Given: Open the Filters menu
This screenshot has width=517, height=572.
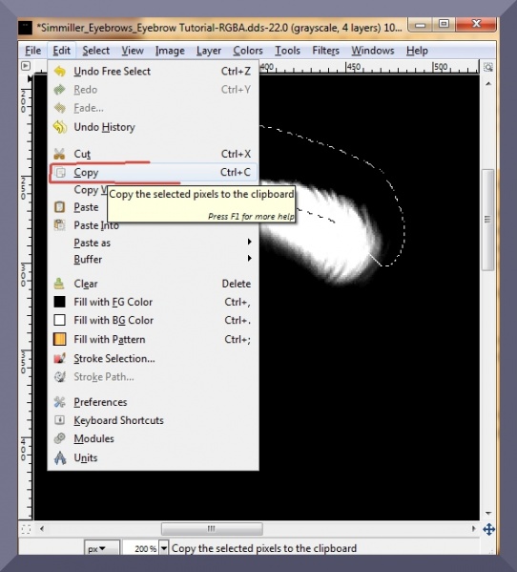Looking at the screenshot, I should (x=325, y=51).
